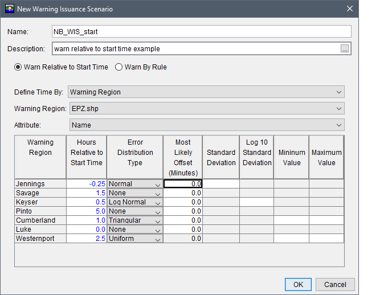Select Warn Relative to Start Time option

[x=18, y=67]
